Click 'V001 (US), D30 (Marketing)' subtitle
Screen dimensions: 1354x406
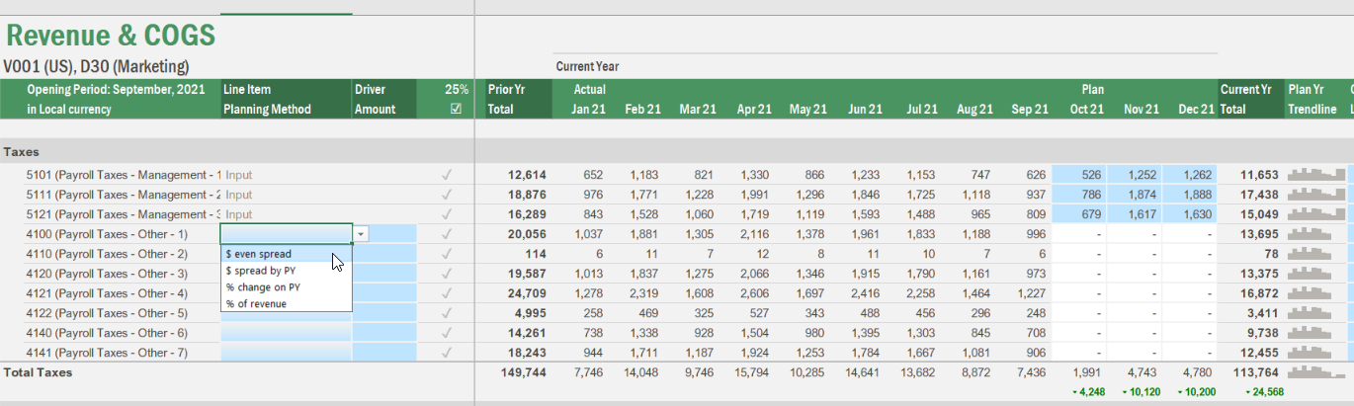pyautogui.click(x=96, y=67)
